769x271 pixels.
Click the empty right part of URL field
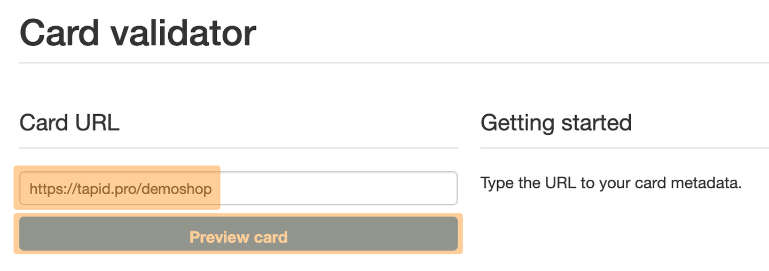coord(342,188)
